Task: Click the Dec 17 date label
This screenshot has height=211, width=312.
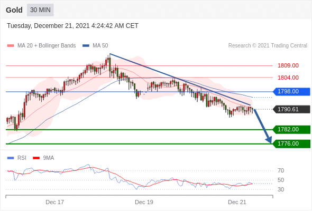Action: (54, 202)
